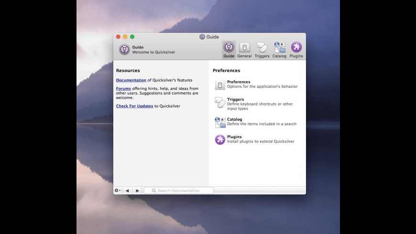The width and height of the screenshot is (416, 234).
Task: Click 'Catalog' entry title in list
Action: tap(234, 119)
